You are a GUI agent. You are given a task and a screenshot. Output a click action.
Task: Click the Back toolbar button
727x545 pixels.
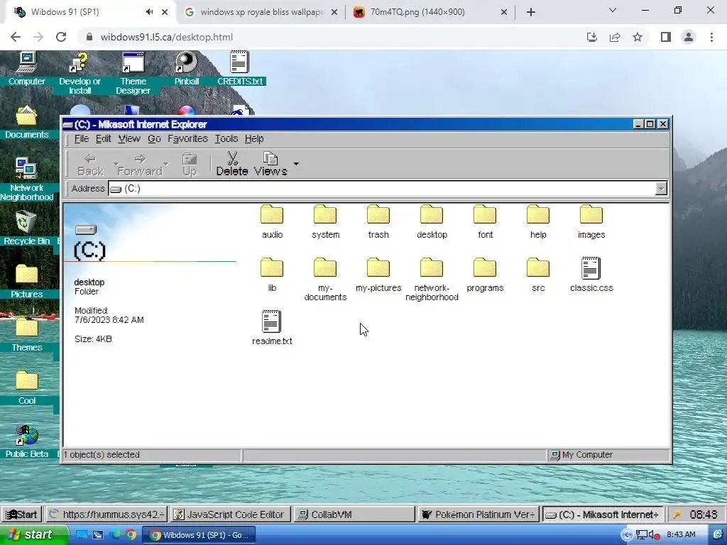90,164
